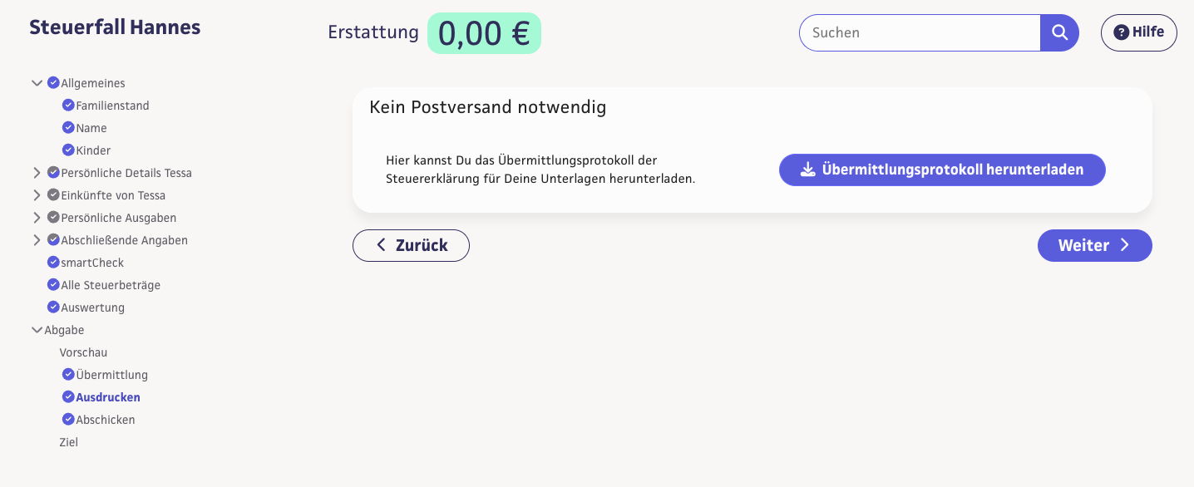The height and width of the screenshot is (487, 1194).
Task: Click the green Erstattung amount badge
Action: pyautogui.click(x=484, y=33)
